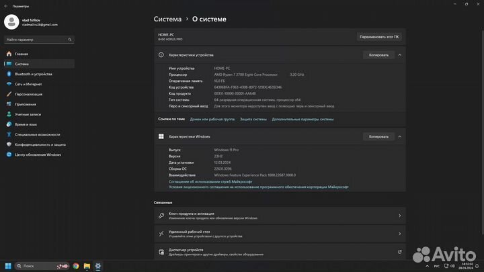Open File Explorer from the taskbar
This screenshot has width=484, height=272.
tap(87, 266)
